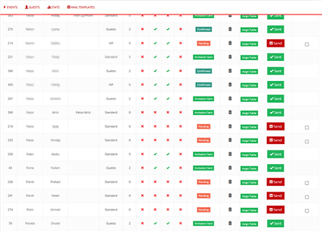Click trash icon in row 348
Viewport: 322px width, 232px height.
pyautogui.click(x=230, y=71)
